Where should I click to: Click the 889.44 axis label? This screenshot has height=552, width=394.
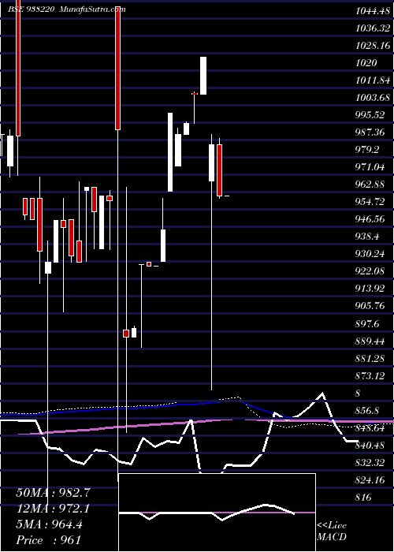(x=370, y=341)
